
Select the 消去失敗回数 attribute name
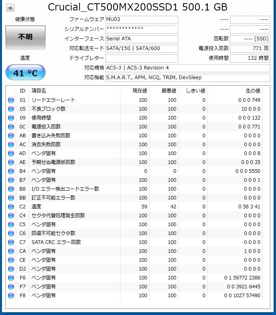46,145
